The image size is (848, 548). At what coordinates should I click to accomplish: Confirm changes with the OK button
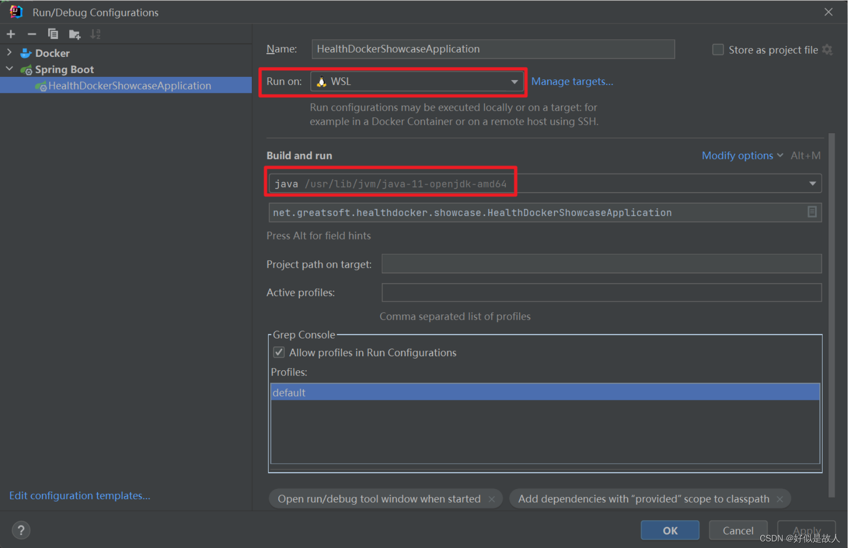coord(669,530)
